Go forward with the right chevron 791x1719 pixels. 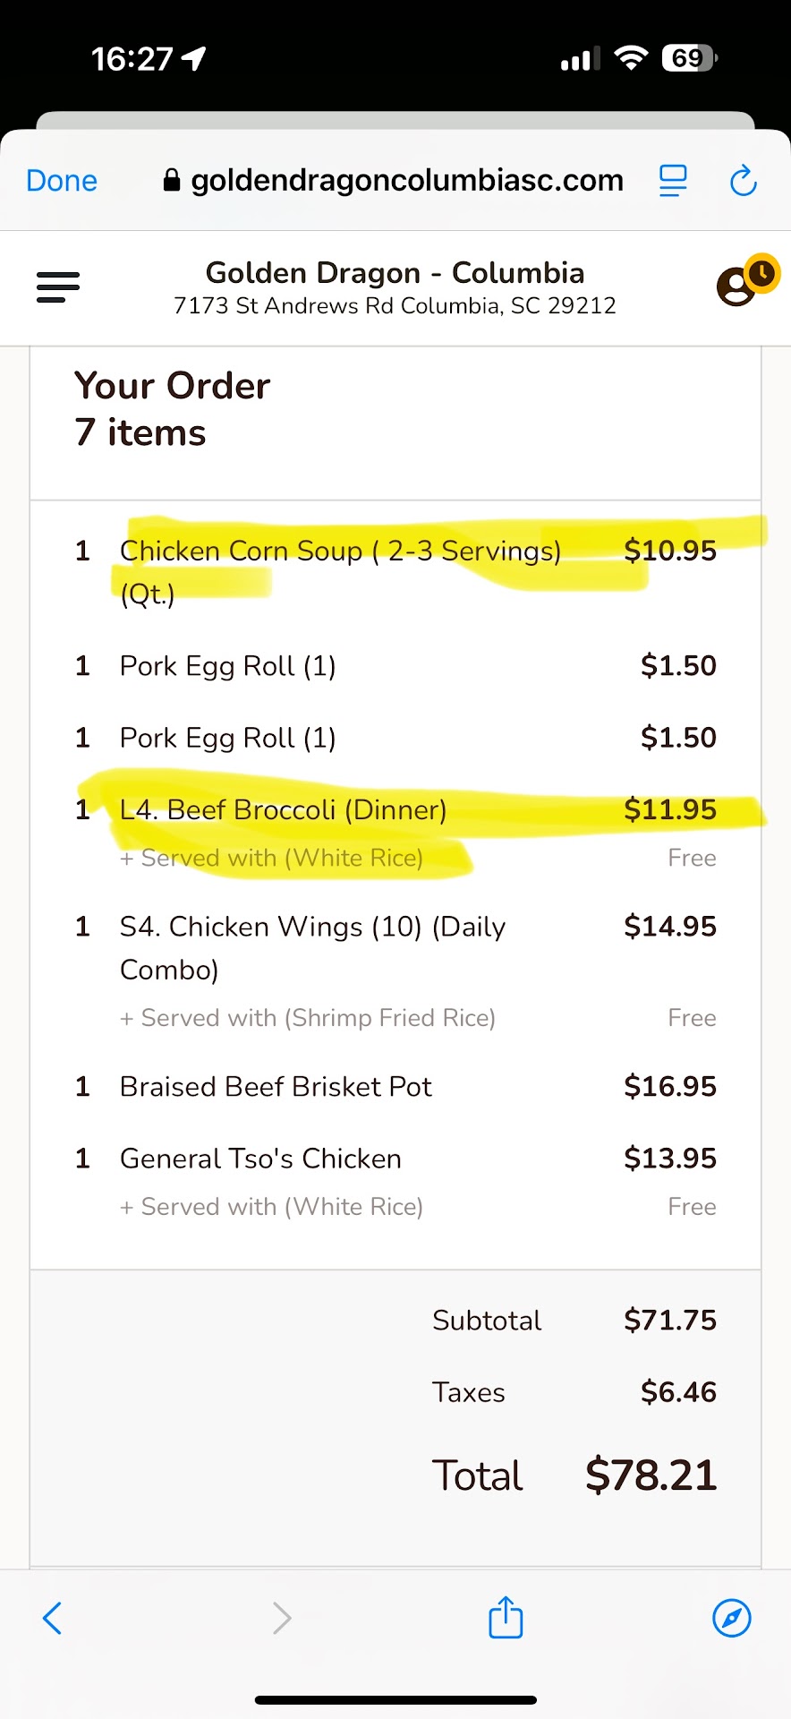282,1618
